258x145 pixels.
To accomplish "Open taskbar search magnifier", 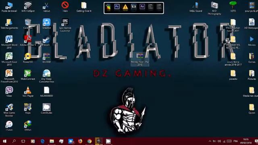I will pos(14,141).
